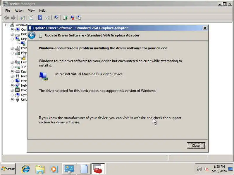Click the network tray icon
Image resolution: width=234 pixels, height=175 pixels.
click(199, 169)
